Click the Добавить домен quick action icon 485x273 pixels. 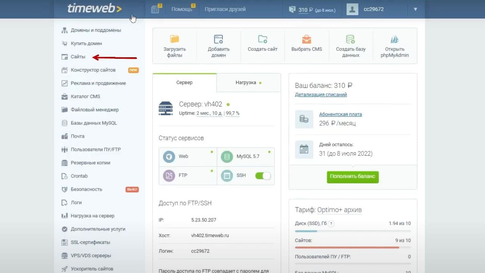[219, 39]
